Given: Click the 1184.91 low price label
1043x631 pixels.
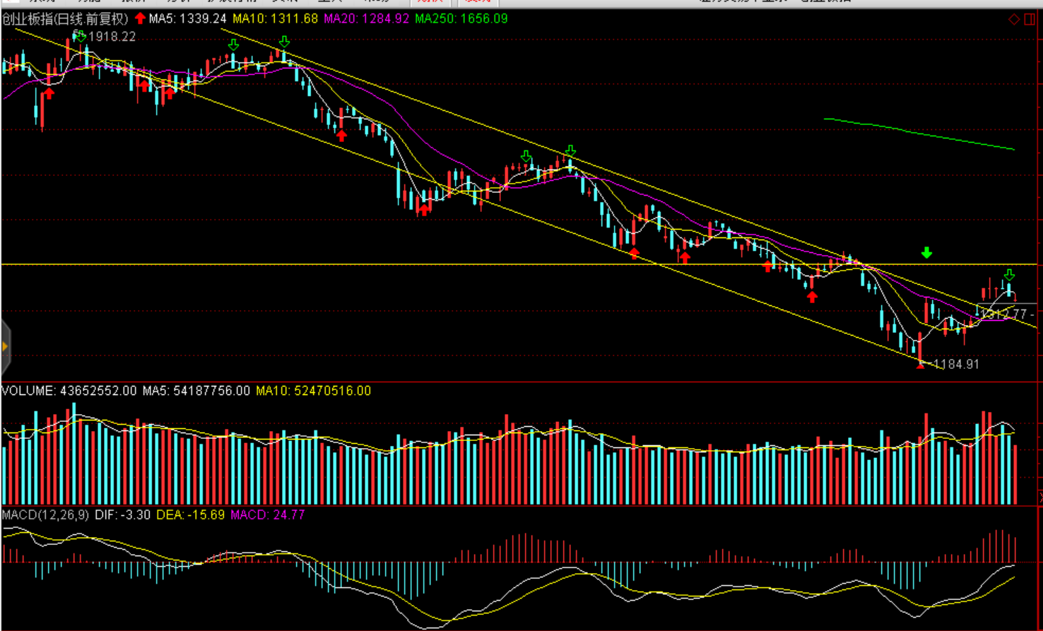Looking at the screenshot, I should point(956,364).
